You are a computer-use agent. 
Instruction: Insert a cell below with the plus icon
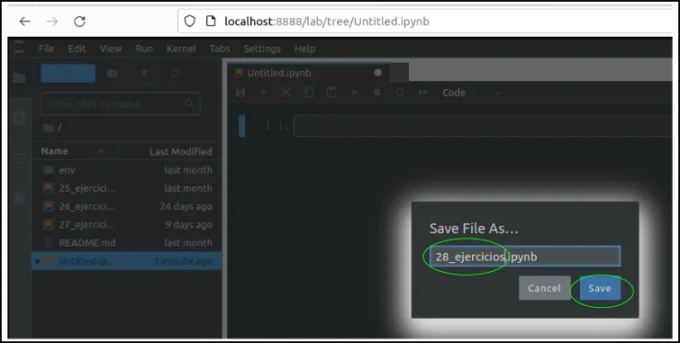[263, 93]
